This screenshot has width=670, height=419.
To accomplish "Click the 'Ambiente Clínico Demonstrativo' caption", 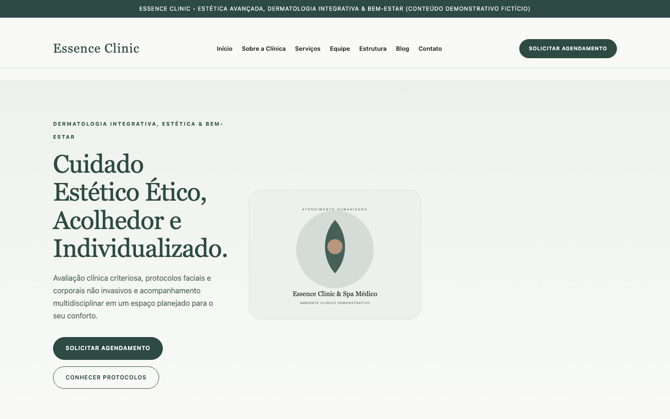I will pos(335,303).
